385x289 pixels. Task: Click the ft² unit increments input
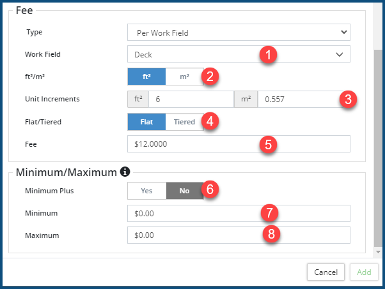click(x=190, y=99)
